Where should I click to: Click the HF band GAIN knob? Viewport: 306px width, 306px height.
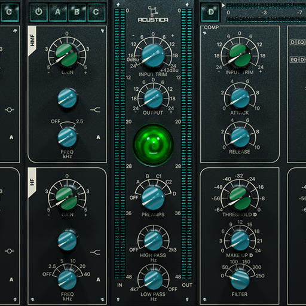click(66, 198)
